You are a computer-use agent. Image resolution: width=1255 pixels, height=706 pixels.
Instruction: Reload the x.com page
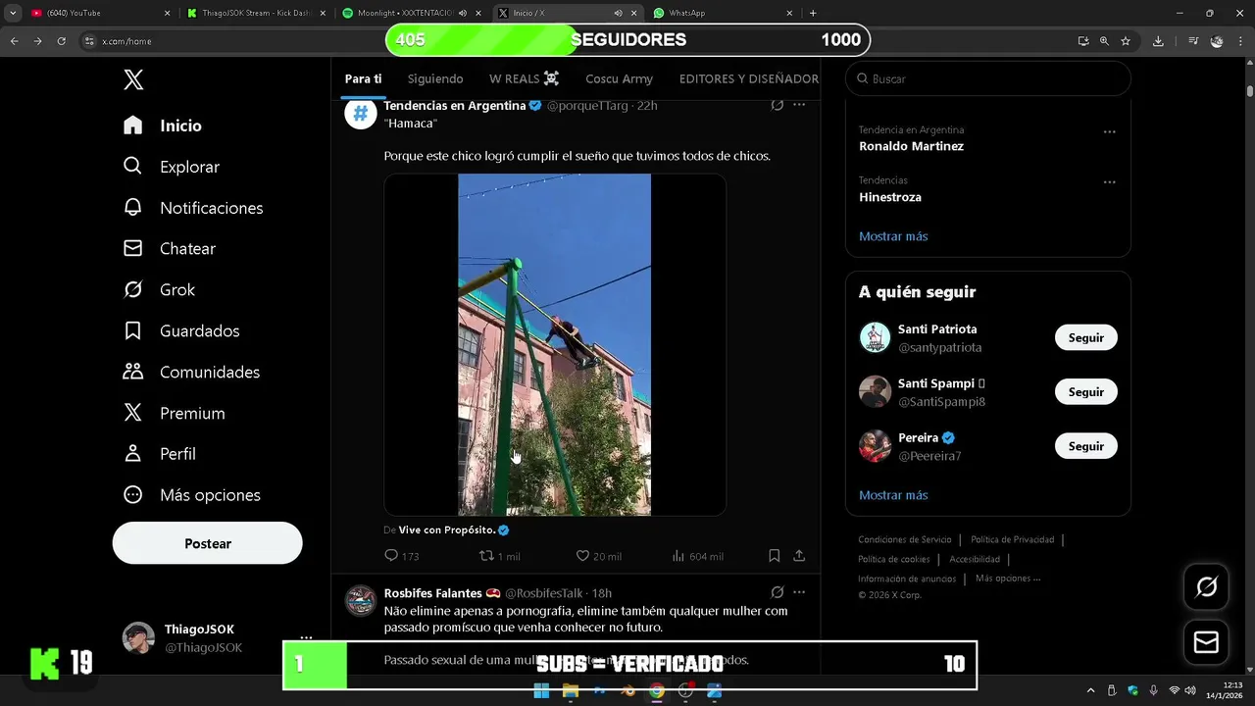pos(61,41)
